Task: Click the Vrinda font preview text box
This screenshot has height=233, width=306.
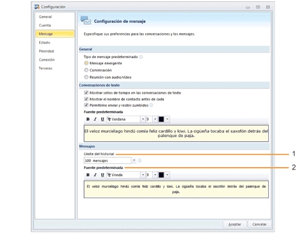Action: [176, 189]
